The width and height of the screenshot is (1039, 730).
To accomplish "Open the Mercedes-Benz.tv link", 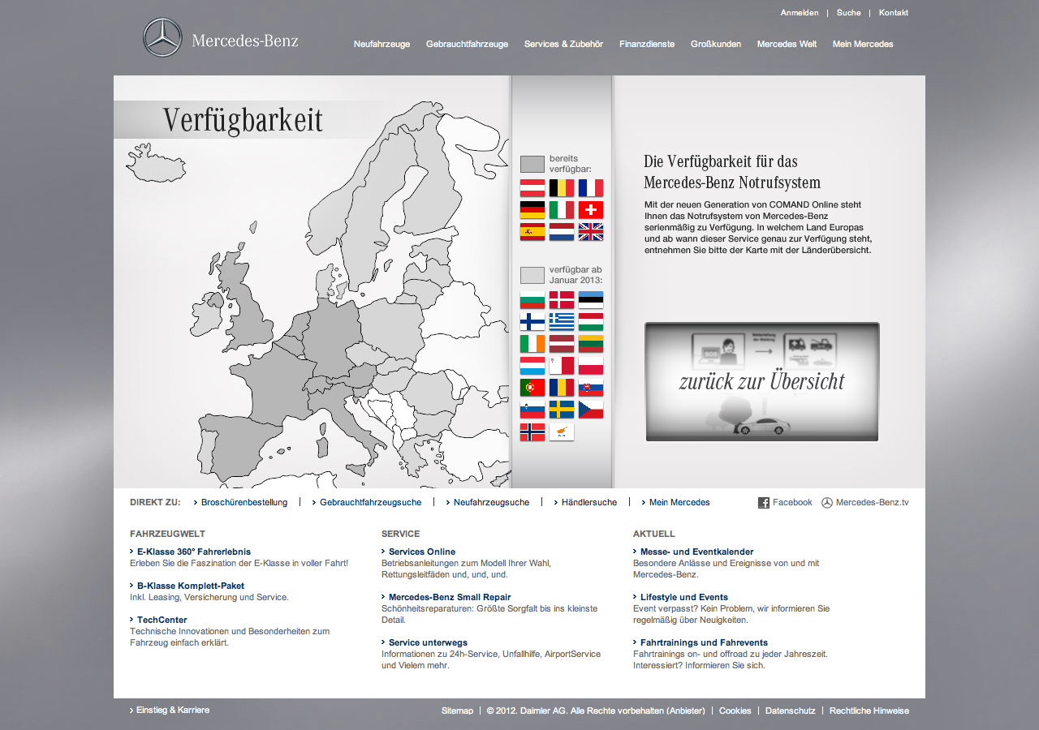I will tap(872, 503).
